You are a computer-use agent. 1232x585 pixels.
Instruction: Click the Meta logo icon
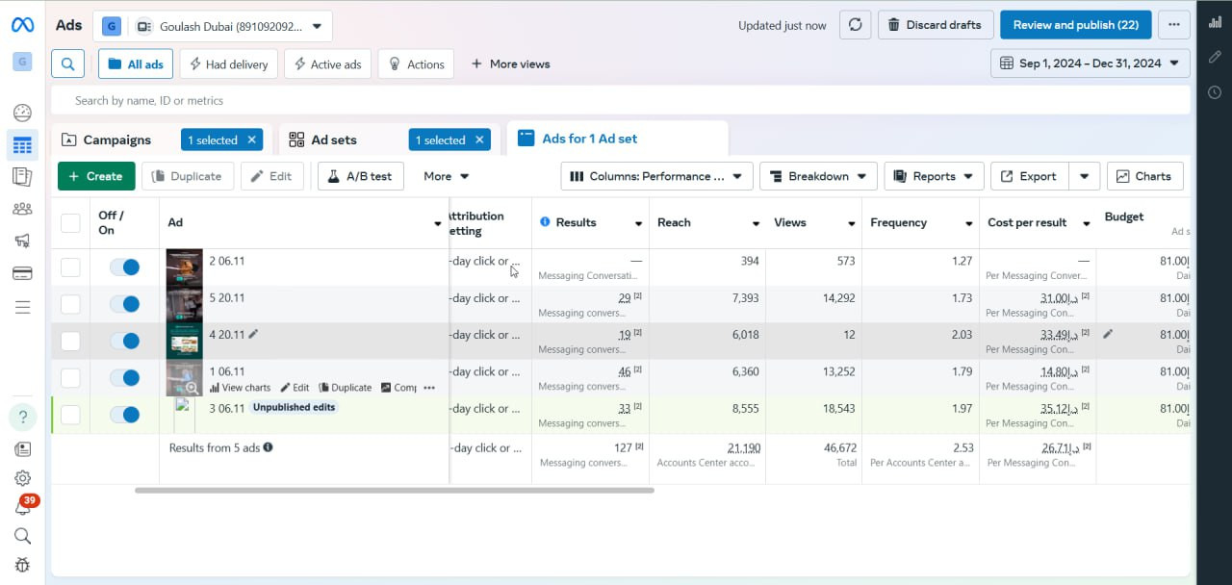point(22,25)
